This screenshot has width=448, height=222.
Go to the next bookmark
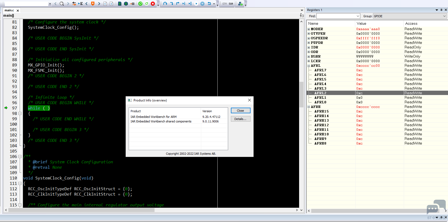pyautogui.click(x=99, y=4)
